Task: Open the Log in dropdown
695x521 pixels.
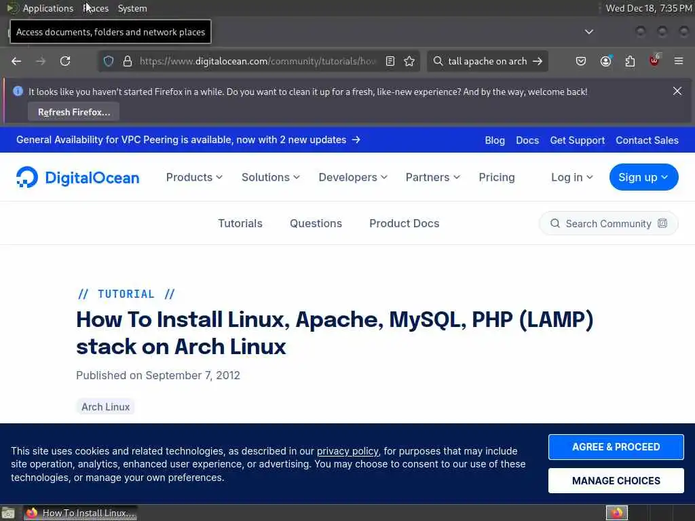Action: (571, 177)
